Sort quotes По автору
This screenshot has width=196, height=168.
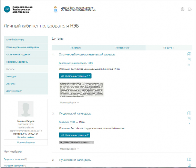75,48
